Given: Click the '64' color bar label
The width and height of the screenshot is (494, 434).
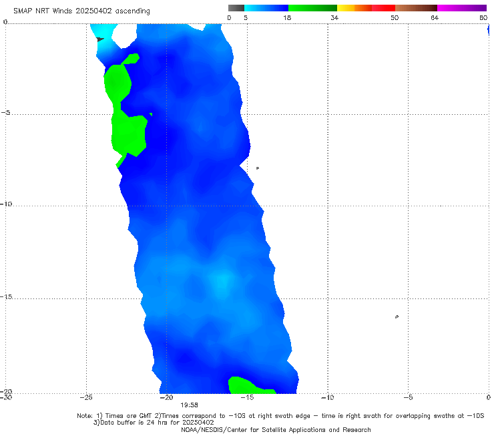Looking at the screenshot, I should (435, 17).
